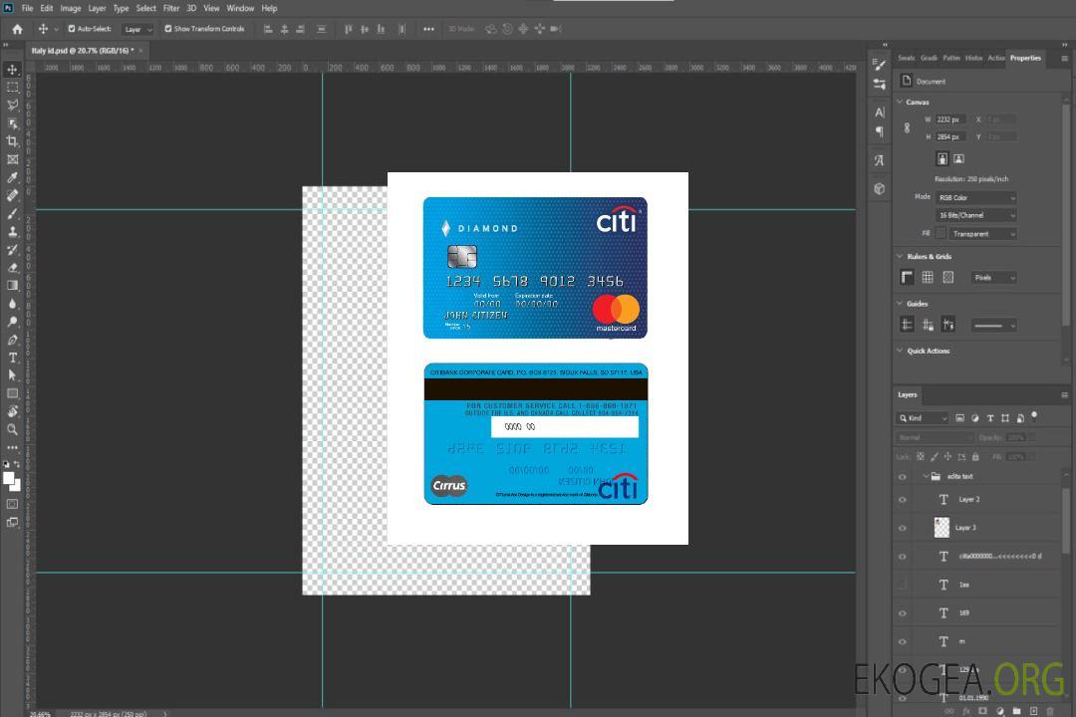Image resolution: width=1076 pixels, height=717 pixels.
Task: Open the File menu
Action: (x=28, y=8)
